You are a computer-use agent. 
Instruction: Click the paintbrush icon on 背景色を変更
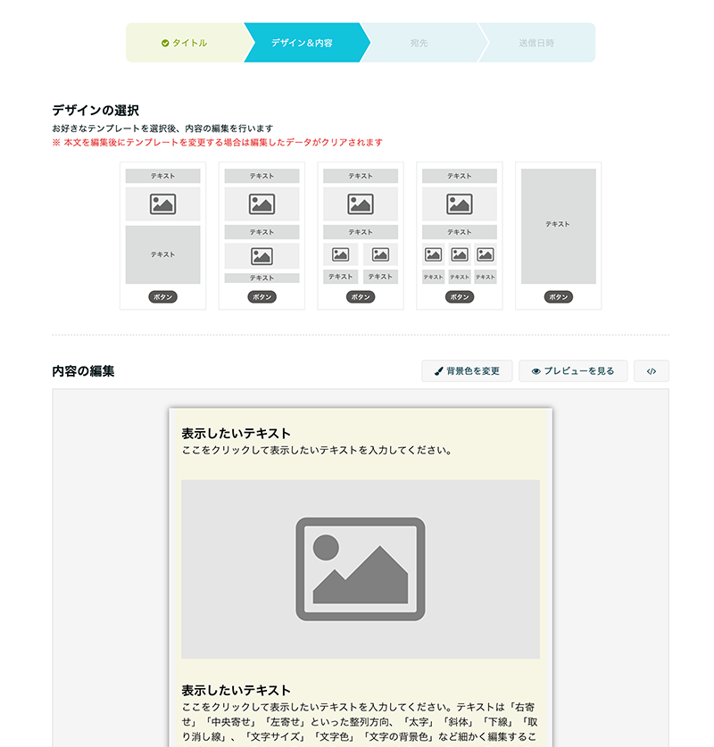tap(438, 371)
